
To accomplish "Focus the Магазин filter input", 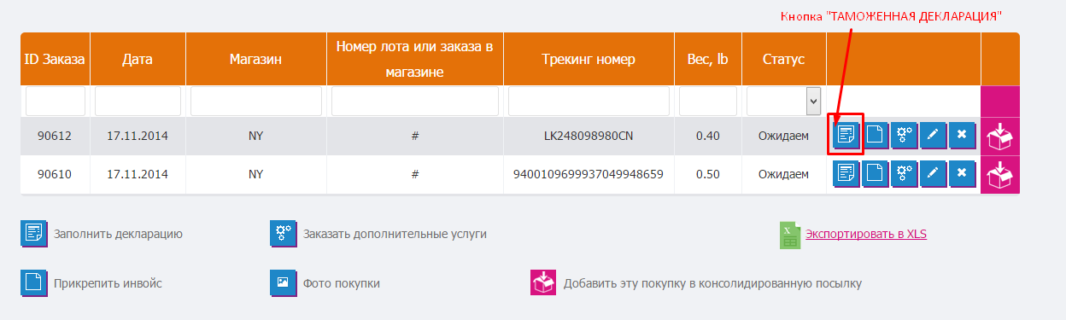I will [x=255, y=101].
